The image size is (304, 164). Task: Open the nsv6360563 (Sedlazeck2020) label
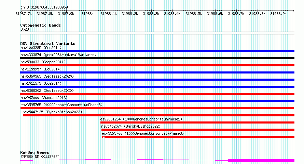tap(47, 76)
